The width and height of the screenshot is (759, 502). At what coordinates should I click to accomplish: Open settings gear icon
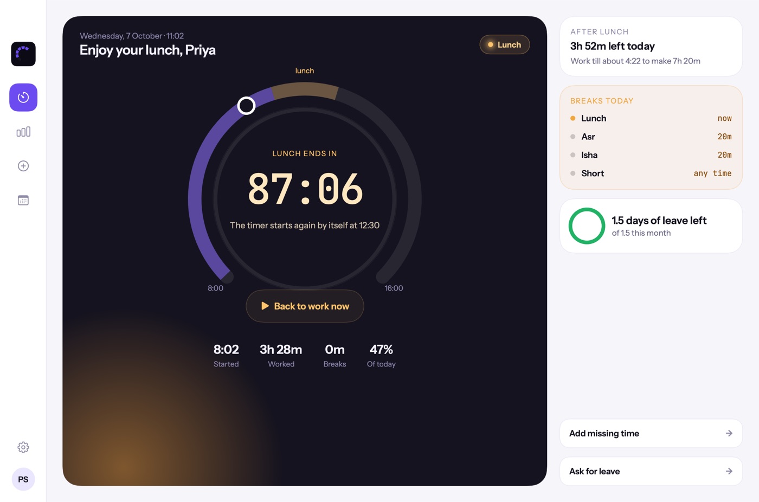click(23, 447)
